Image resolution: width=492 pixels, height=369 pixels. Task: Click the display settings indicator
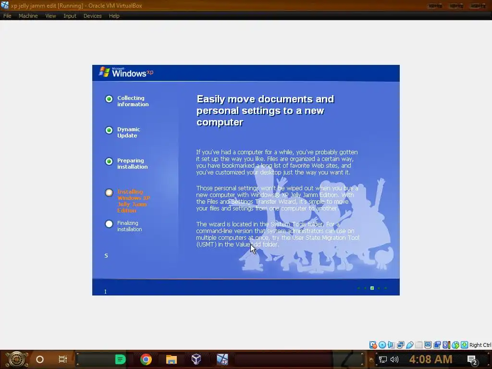pos(428,345)
